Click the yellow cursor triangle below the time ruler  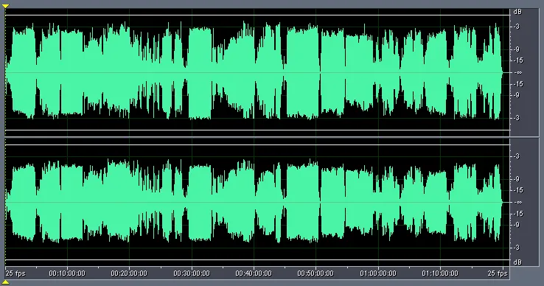tap(6, 282)
